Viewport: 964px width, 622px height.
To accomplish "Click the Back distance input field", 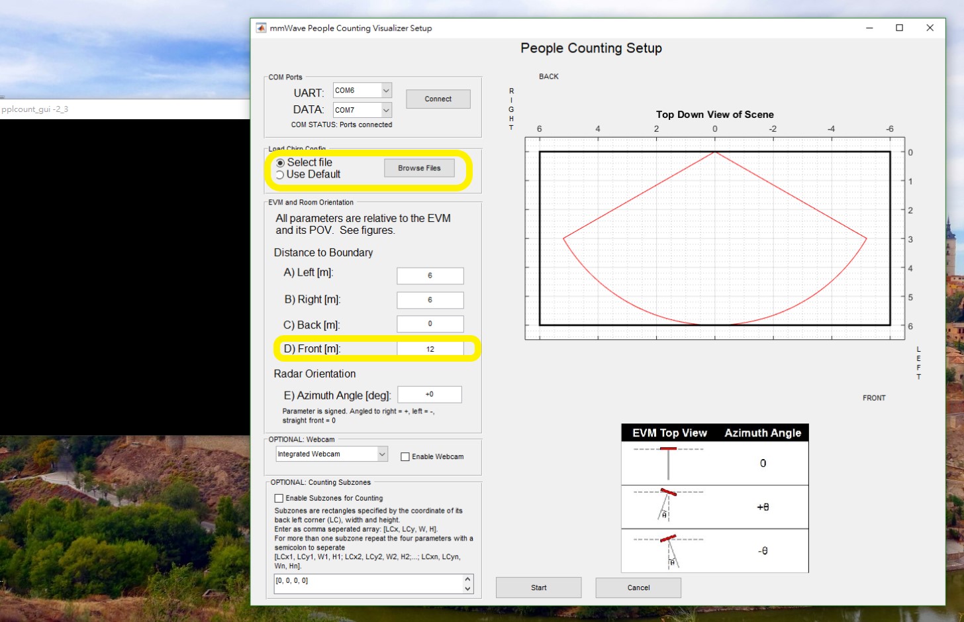I will coord(430,324).
